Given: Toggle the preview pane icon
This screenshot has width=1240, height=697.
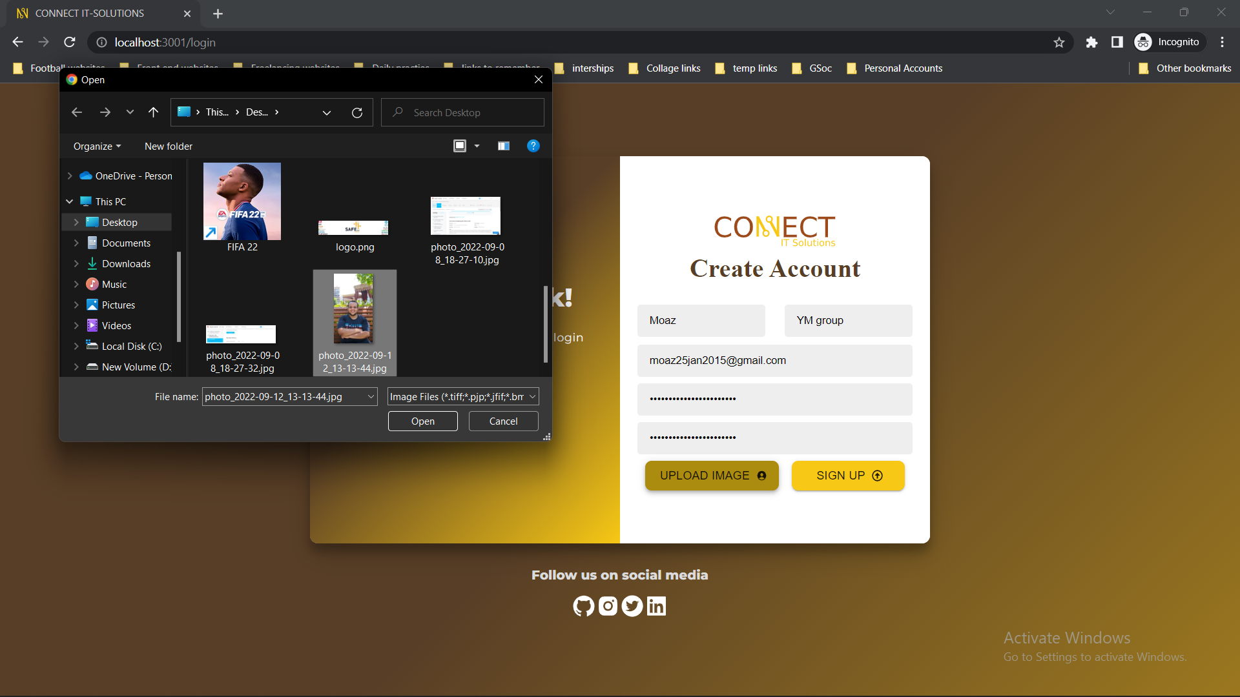Looking at the screenshot, I should 504,146.
